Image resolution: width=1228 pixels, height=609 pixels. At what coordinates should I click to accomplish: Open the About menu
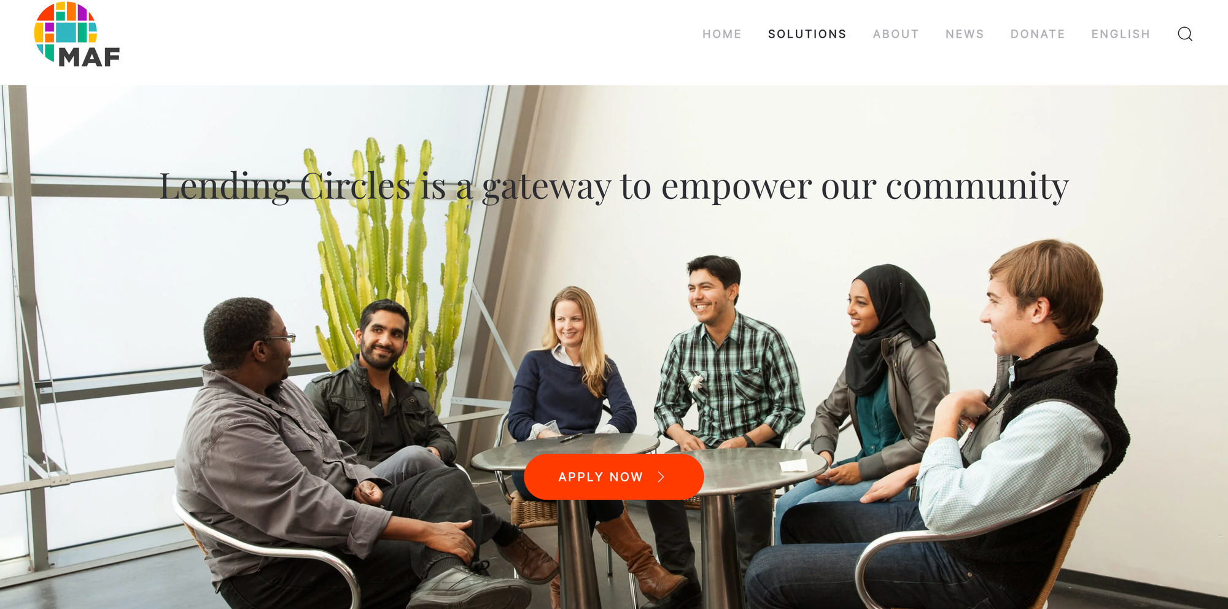[896, 34]
